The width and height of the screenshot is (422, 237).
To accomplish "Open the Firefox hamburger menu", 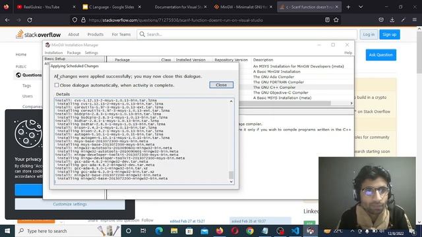I will [x=415, y=20].
